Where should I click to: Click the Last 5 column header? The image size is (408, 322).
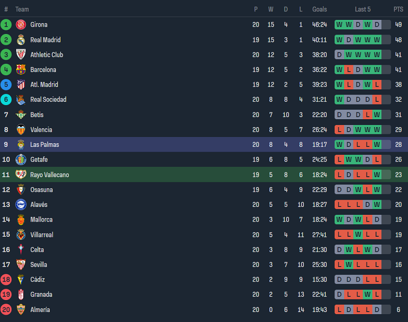362,9
